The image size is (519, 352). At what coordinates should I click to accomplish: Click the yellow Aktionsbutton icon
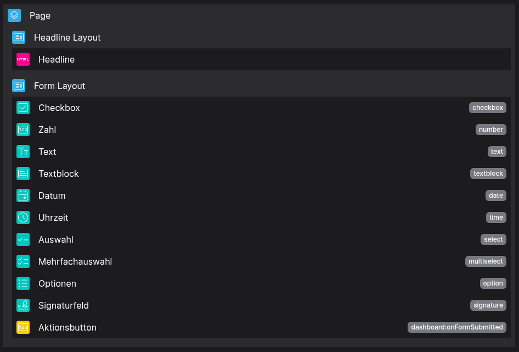point(23,327)
